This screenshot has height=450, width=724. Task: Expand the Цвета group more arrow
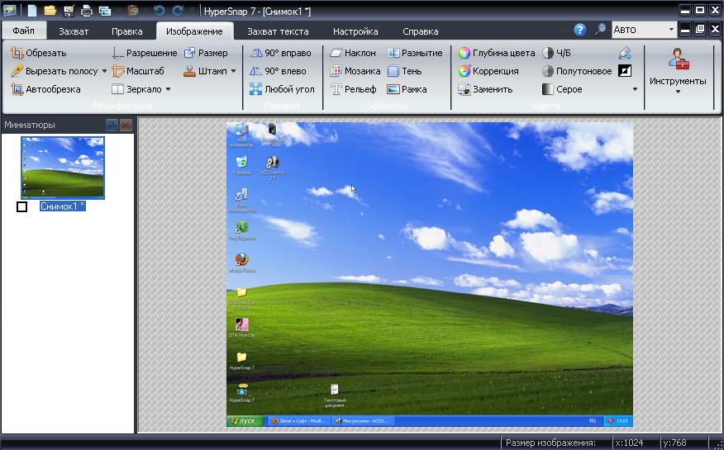coord(635,89)
